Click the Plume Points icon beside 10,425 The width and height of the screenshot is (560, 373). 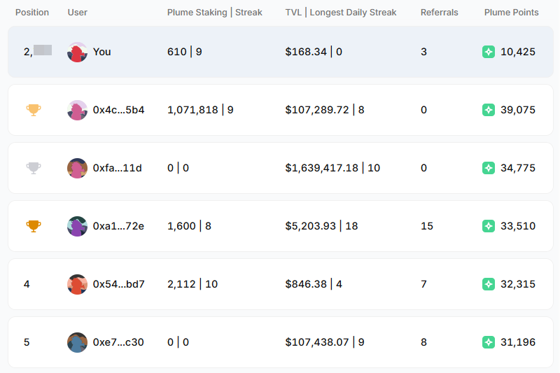[489, 52]
